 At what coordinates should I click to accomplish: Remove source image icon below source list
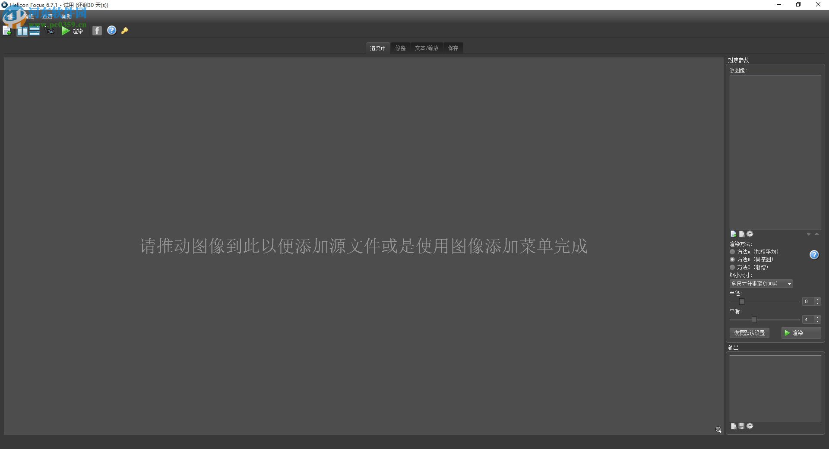click(741, 234)
